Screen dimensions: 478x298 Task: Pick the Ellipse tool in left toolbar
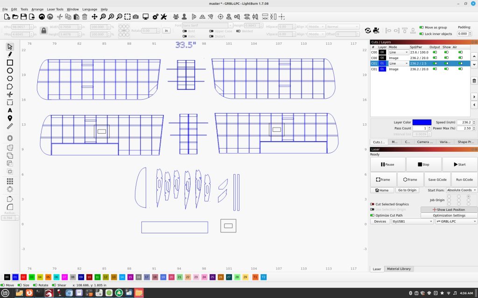coord(10,71)
